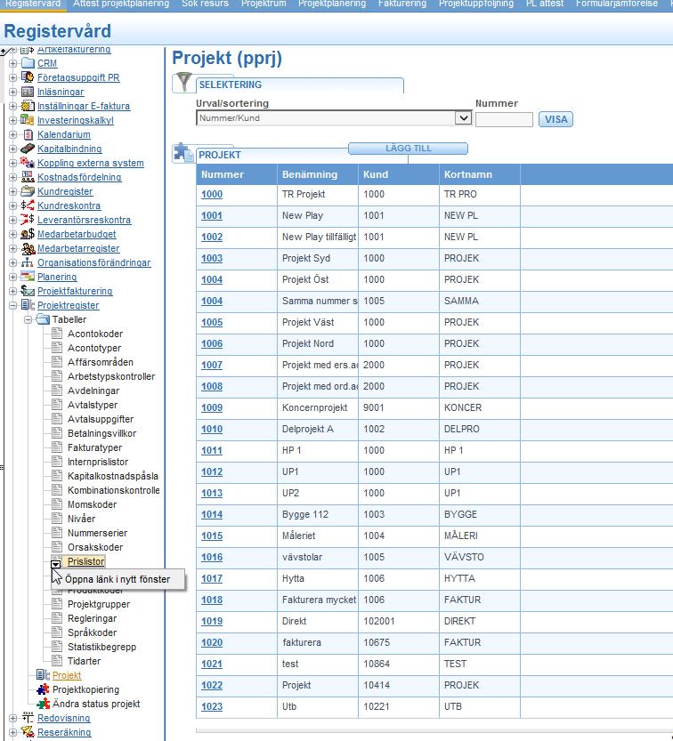This screenshot has height=741, width=673.
Task: Click the CRM folder icon
Action: coord(28,63)
